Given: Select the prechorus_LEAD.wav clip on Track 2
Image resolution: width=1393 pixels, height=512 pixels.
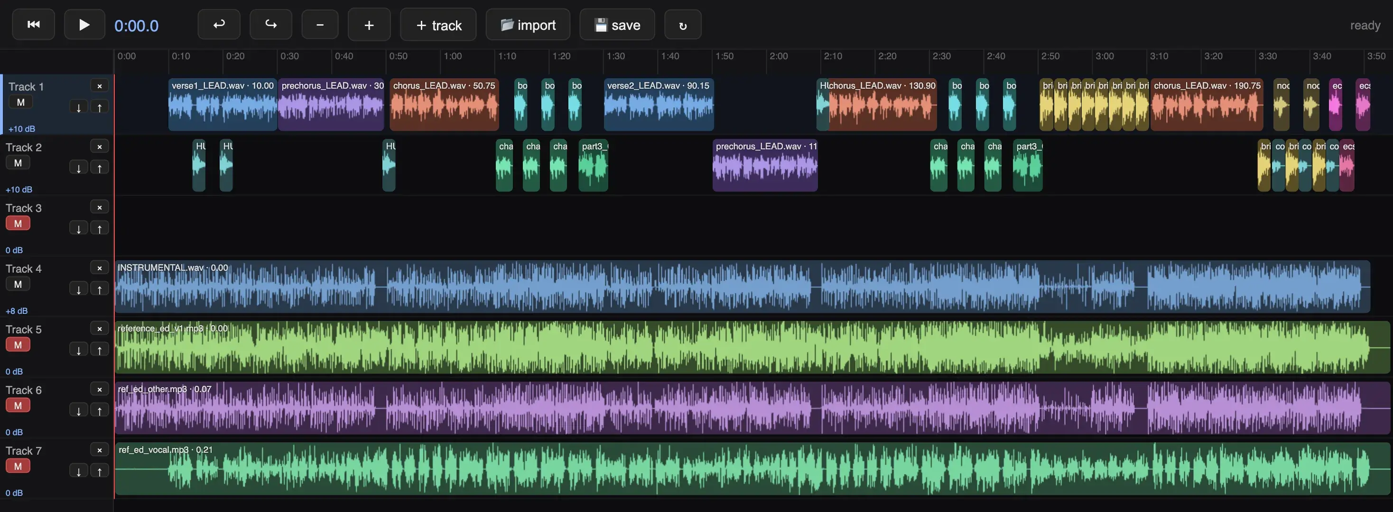Looking at the screenshot, I should click(x=765, y=165).
